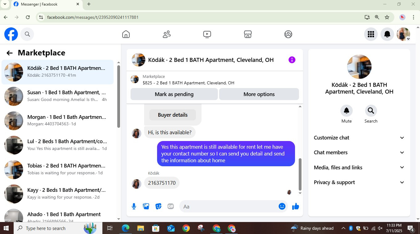Open the account menu from the profile picture

(403, 34)
